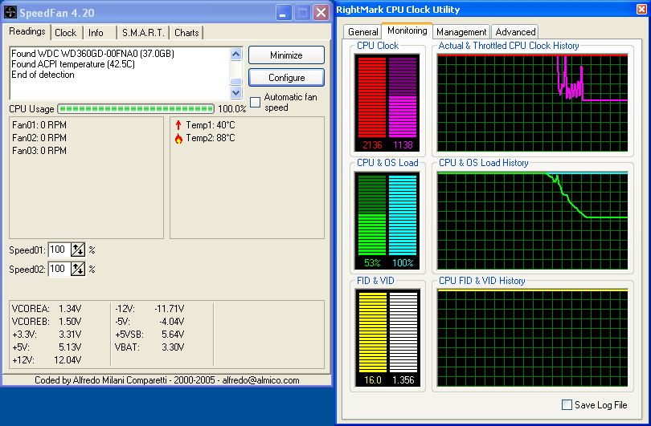Check the Save Log File box
Image resolution: width=651 pixels, height=426 pixels.
[567, 405]
